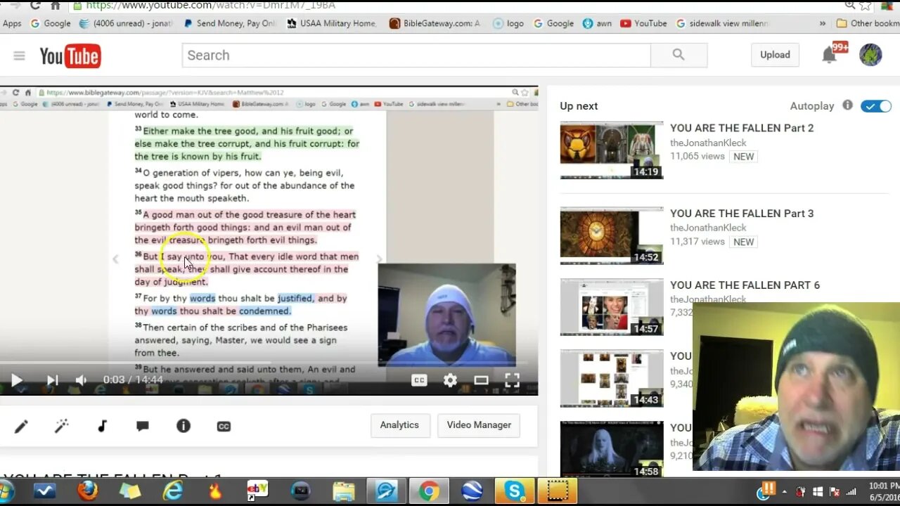The height and width of the screenshot is (506, 900).
Task: Open YOU ARE THE FALLEN PART 6 title
Action: (745, 285)
